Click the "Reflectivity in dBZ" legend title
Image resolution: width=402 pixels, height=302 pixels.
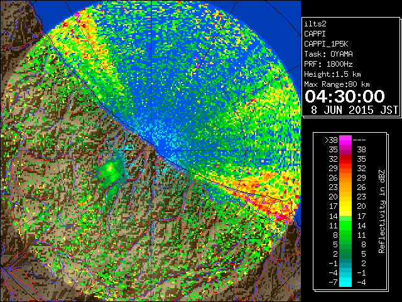point(381,211)
